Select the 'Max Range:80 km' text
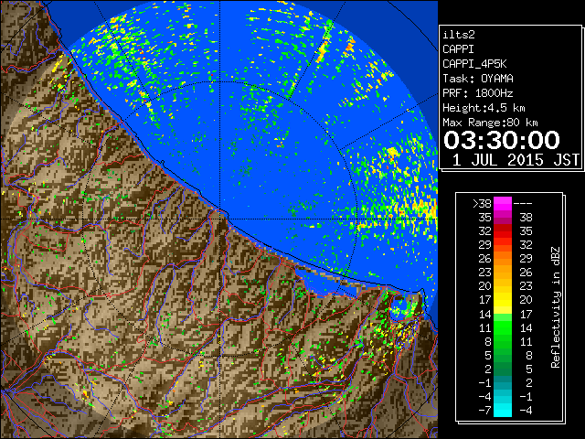 490,123
